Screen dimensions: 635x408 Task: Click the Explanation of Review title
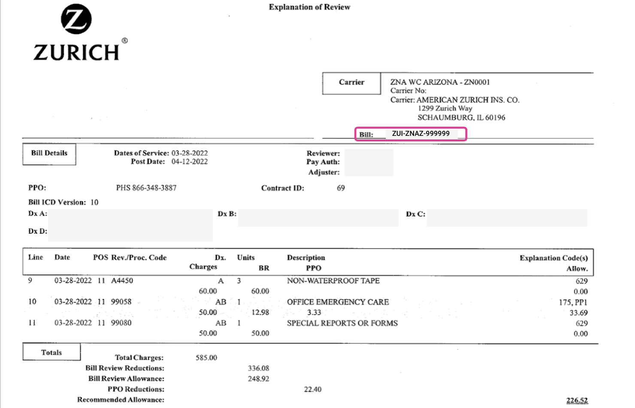(309, 7)
